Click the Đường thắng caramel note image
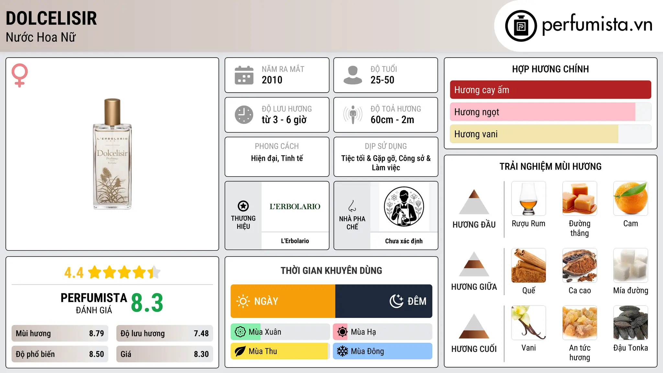Image resolution: width=663 pixels, height=373 pixels. [x=580, y=198]
